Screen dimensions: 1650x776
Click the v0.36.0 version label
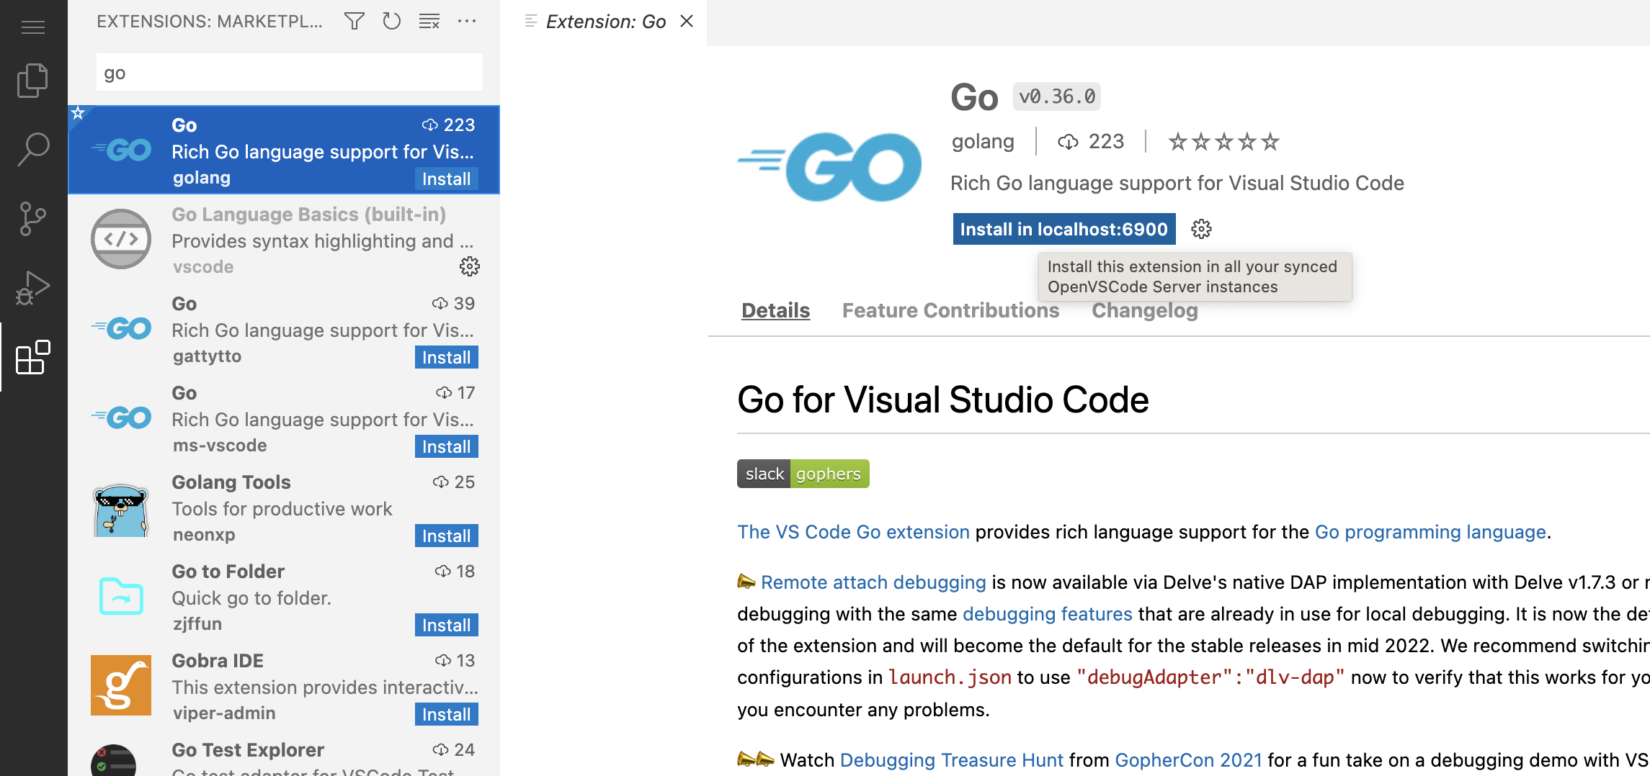tap(1057, 96)
